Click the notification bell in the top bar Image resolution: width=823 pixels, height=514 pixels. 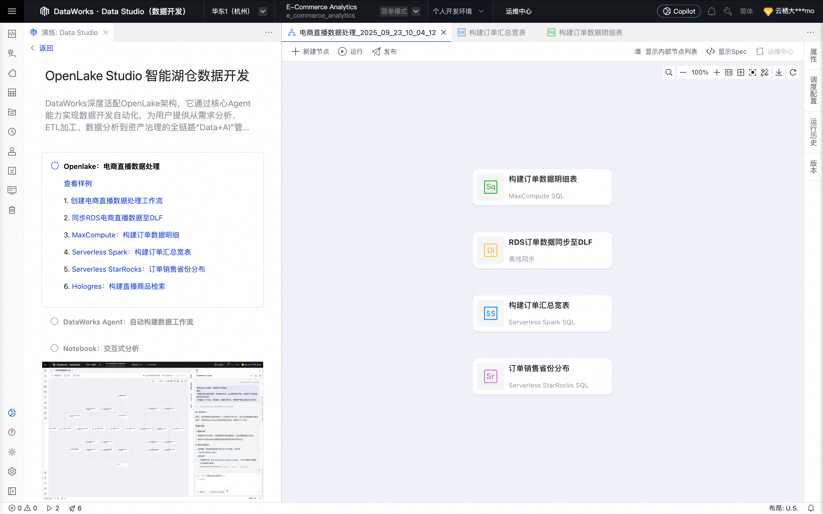[711, 11]
